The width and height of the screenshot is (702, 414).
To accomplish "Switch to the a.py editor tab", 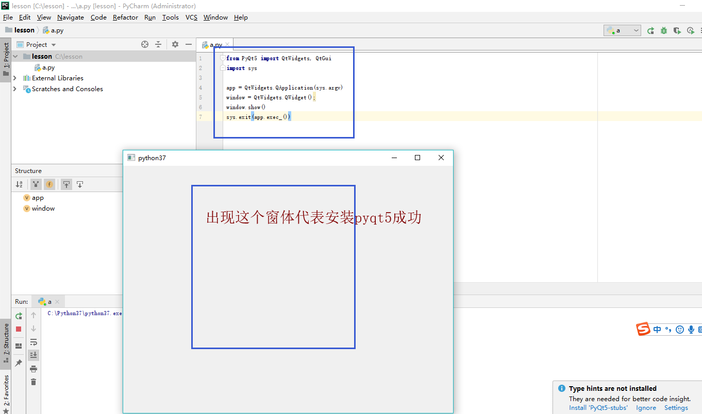I will (215, 44).
